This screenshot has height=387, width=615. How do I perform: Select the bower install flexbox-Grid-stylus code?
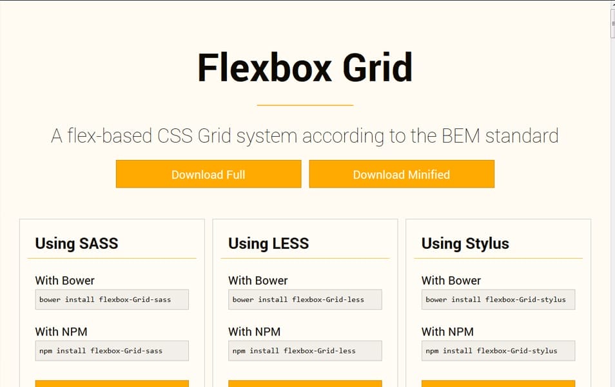coord(498,299)
